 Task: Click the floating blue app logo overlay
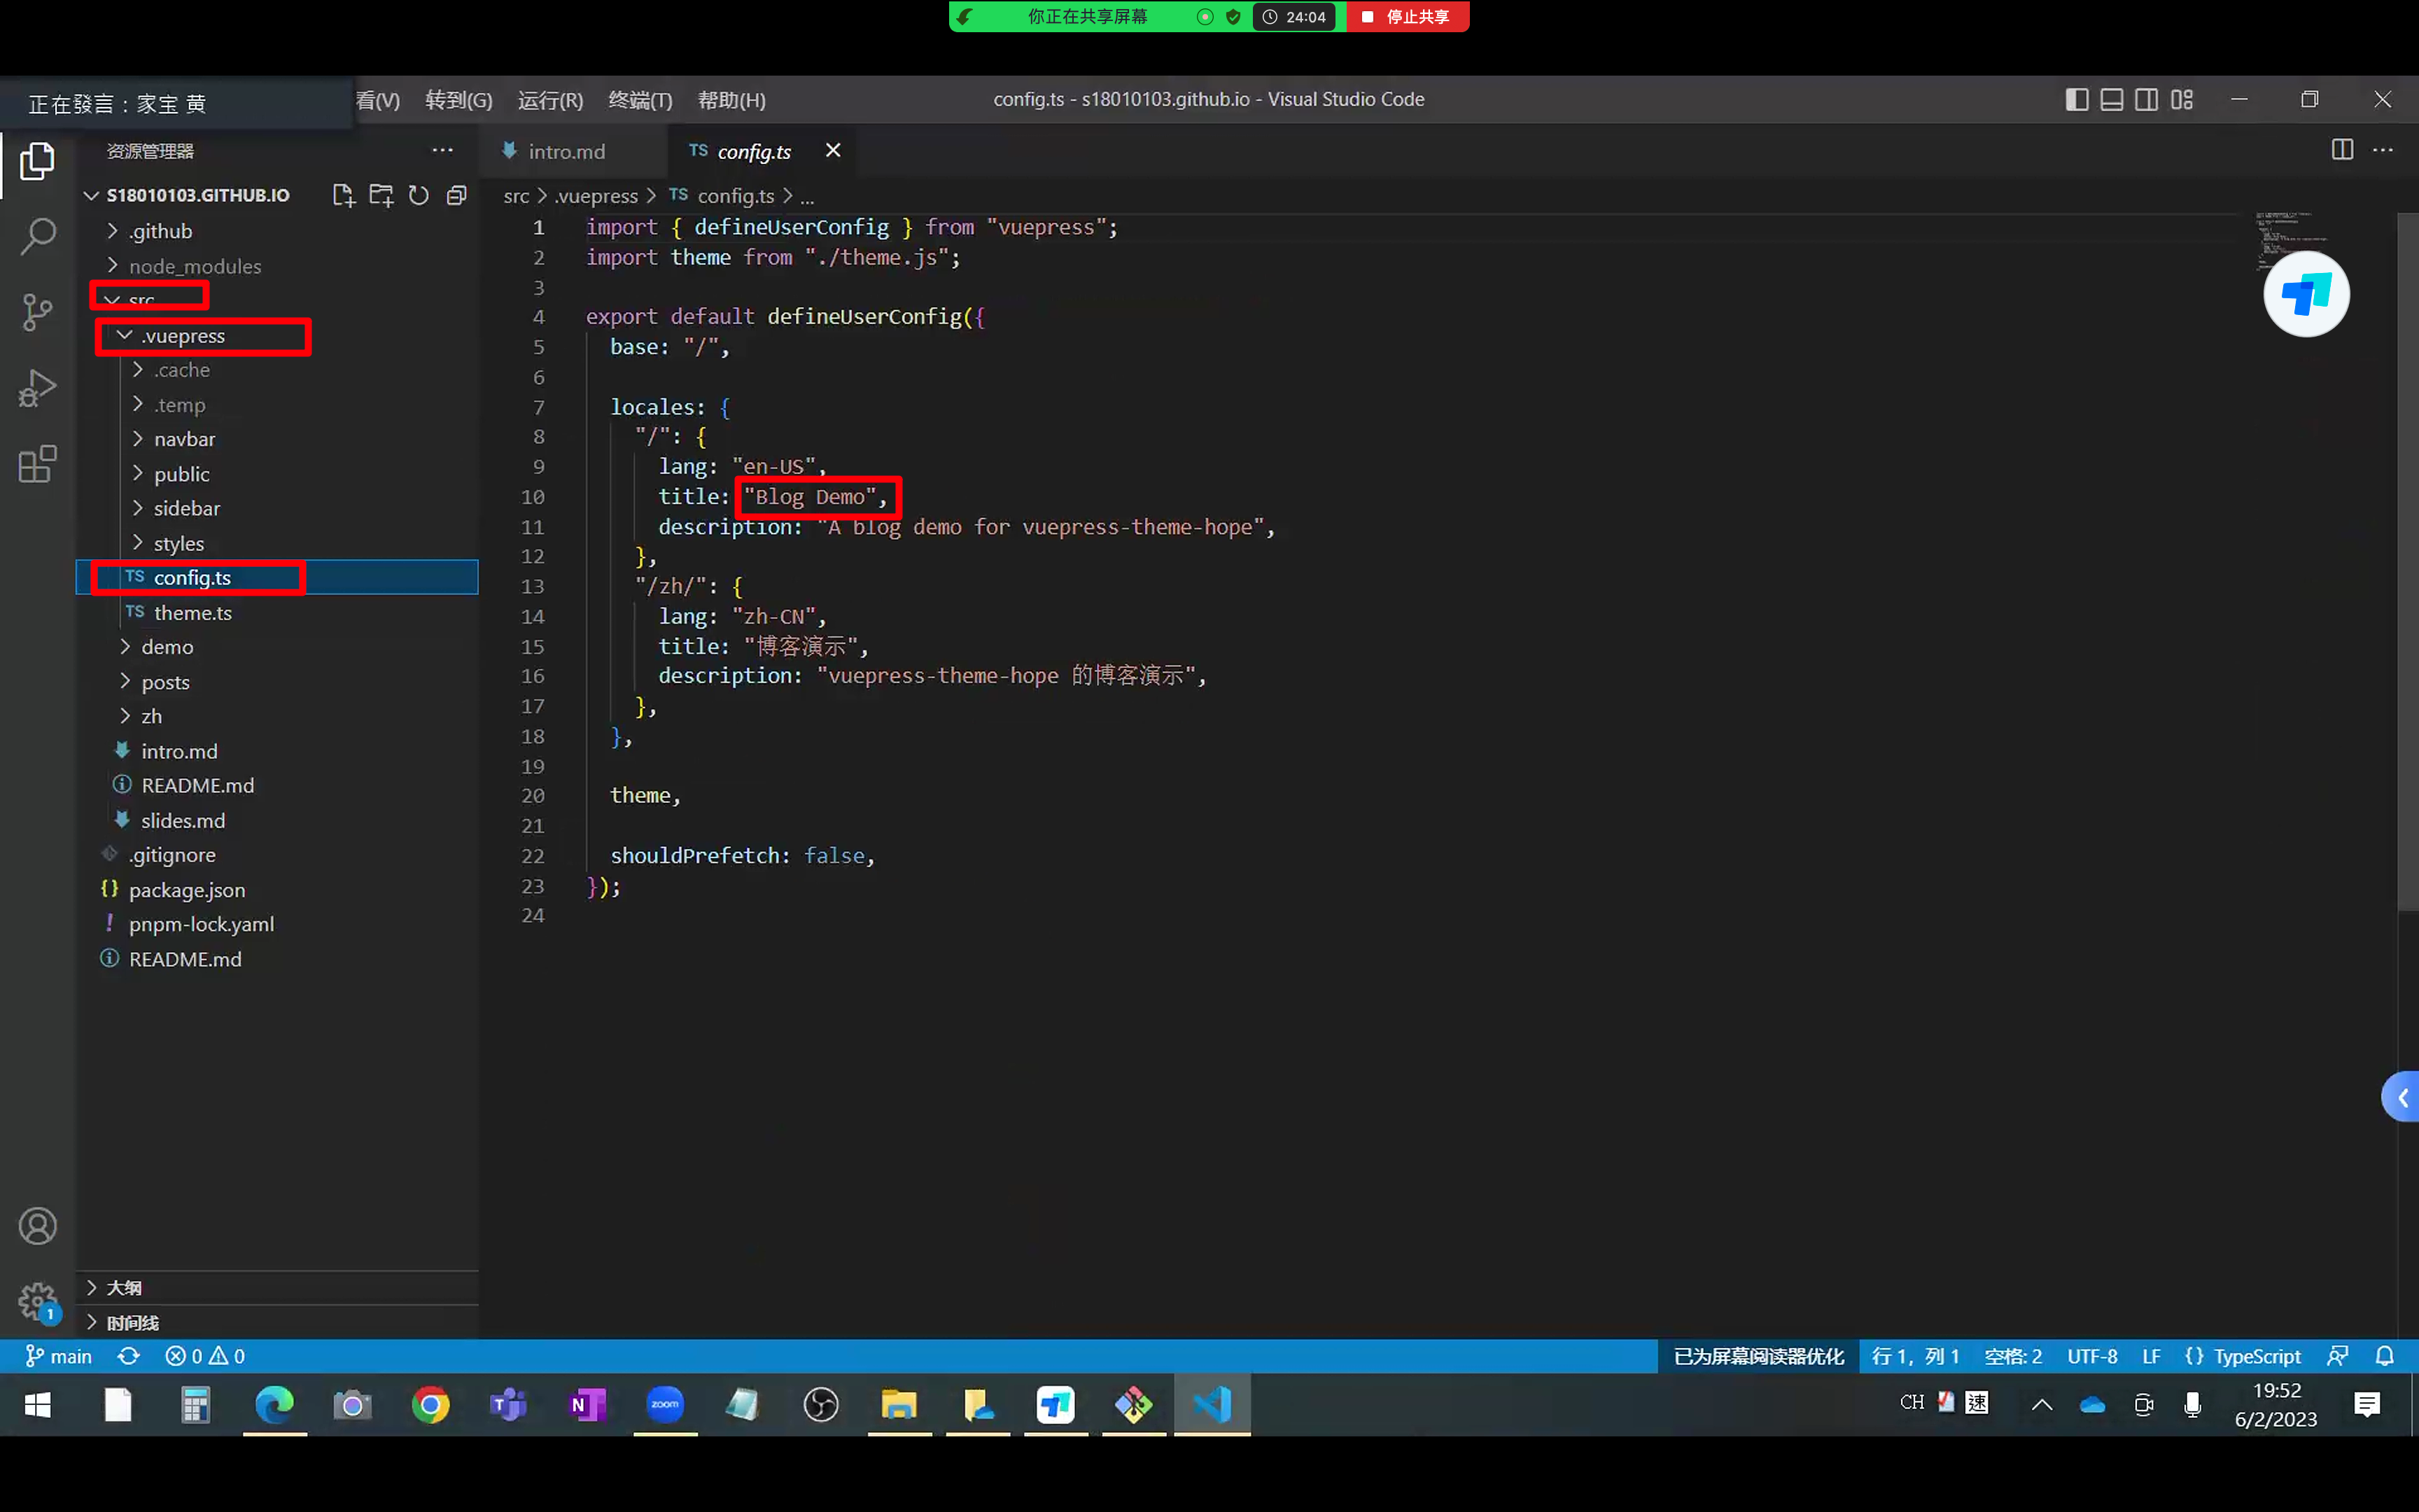(x=2306, y=294)
